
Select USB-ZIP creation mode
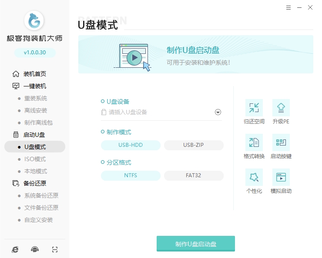pos(194,145)
